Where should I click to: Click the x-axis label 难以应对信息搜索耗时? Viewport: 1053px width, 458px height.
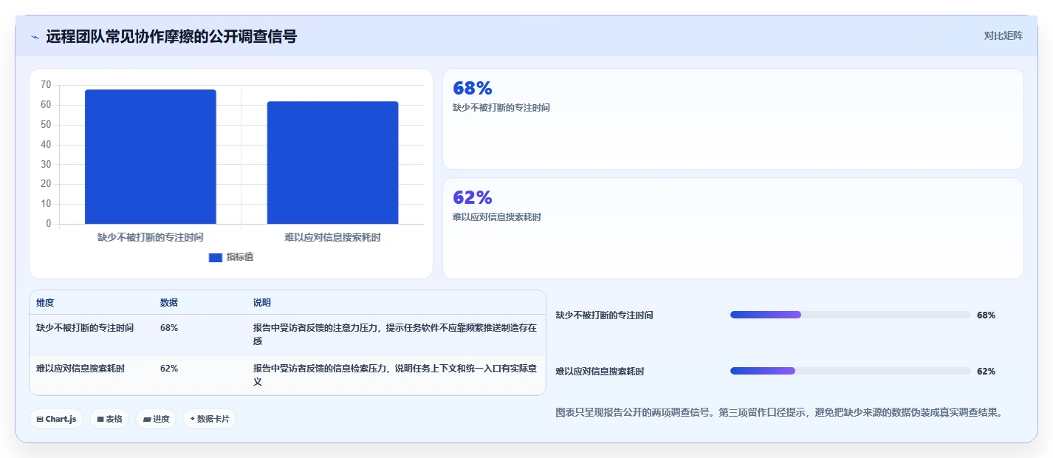[x=333, y=237]
